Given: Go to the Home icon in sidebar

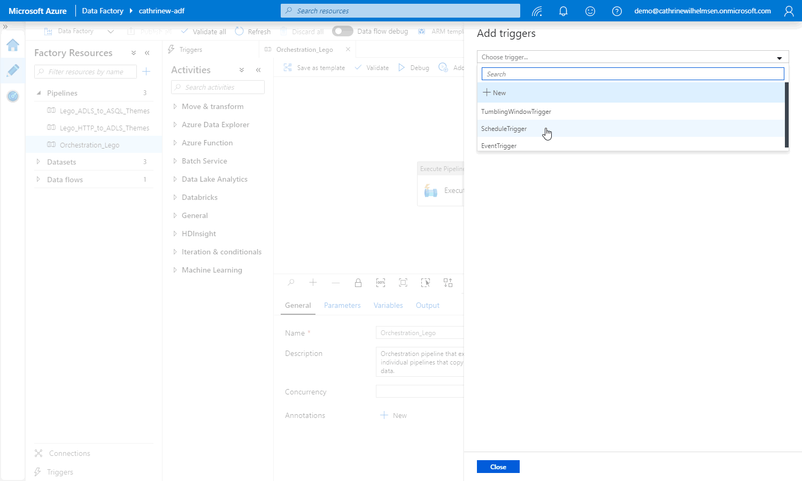Looking at the screenshot, I should (x=13, y=45).
